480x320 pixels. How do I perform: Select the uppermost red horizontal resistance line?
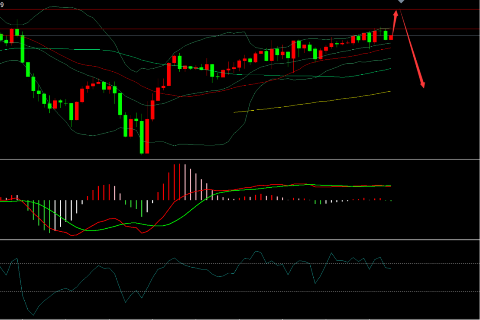tap(240, 10)
